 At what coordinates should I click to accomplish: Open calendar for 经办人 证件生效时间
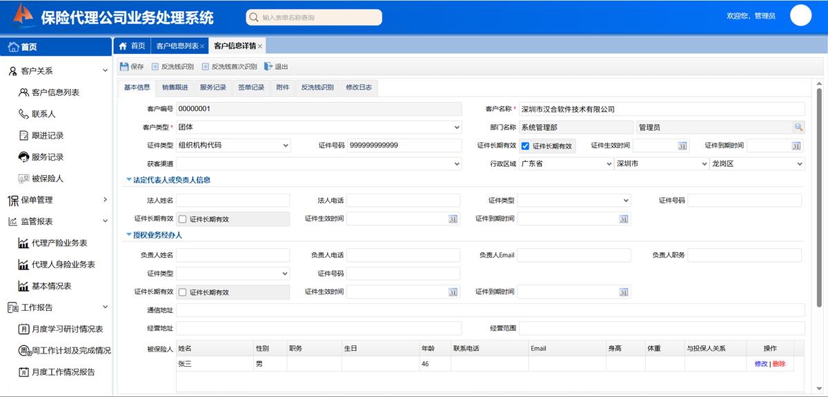pyautogui.click(x=453, y=292)
